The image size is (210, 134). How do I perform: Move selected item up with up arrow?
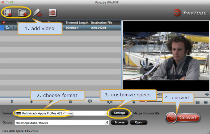12,101
